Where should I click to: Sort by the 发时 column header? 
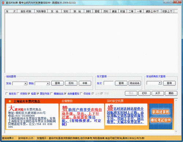[66, 11]
